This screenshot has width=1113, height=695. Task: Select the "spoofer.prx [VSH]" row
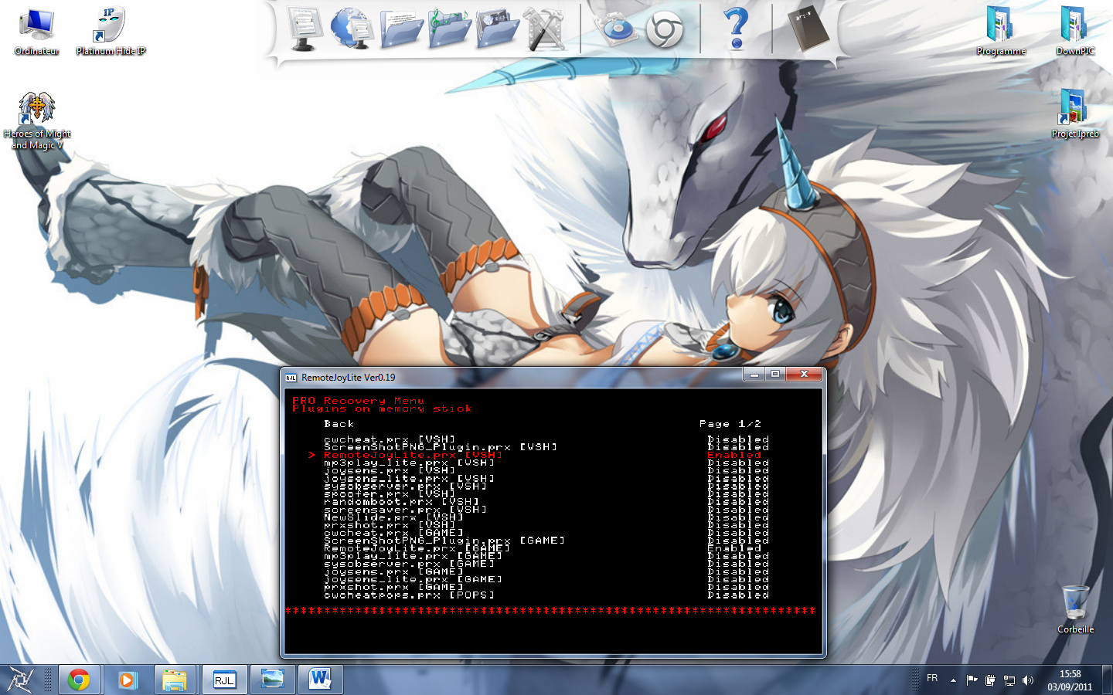click(546, 494)
